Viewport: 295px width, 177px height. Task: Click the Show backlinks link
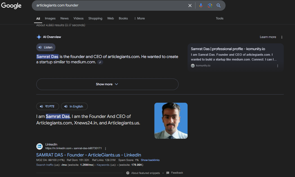tap(150, 160)
